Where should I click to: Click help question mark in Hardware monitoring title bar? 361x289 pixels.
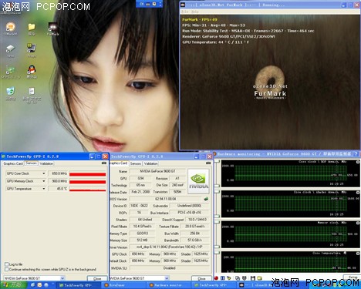point(356,154)
